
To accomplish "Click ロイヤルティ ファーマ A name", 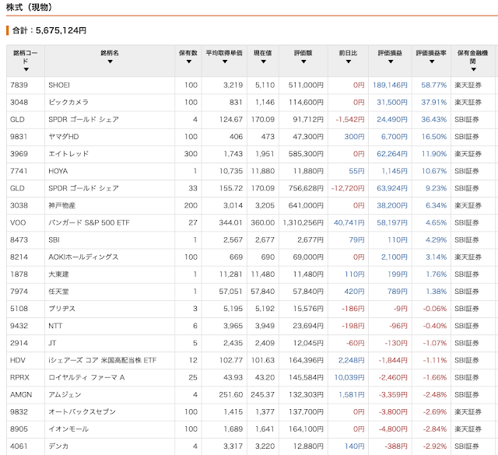I will [x=86, y=377].
